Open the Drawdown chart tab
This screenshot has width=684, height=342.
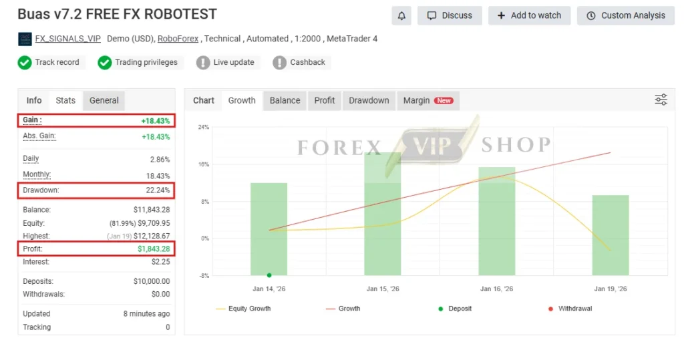[x=369, y=101]
